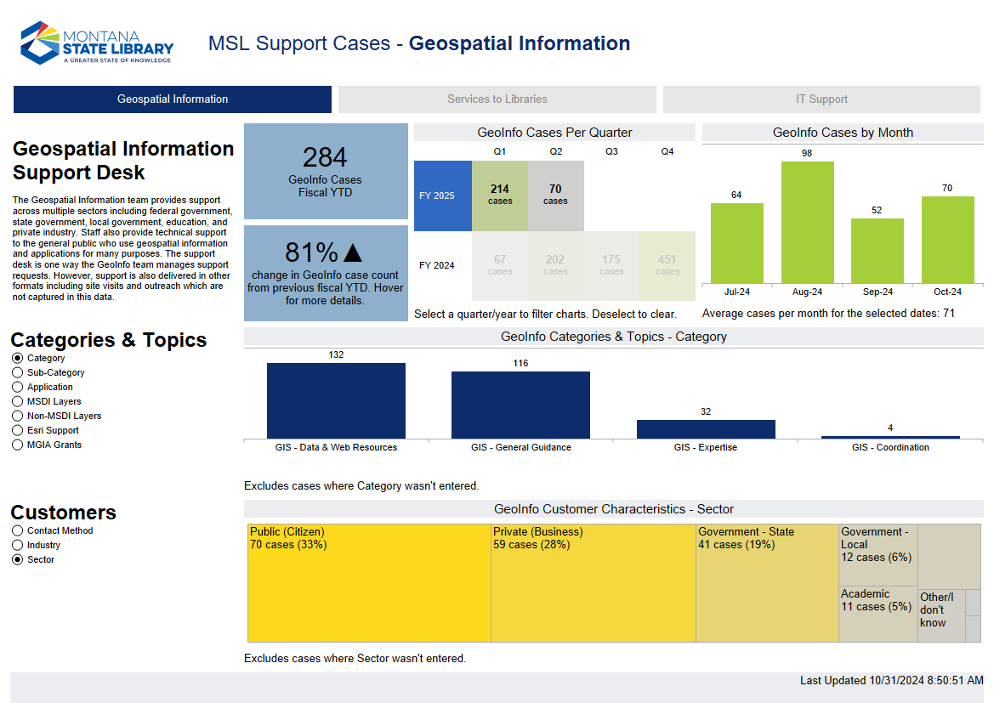Select Contact Method under Customers
Viewport: 994px width, 703px height.
pyautogui.click(x=17, y=530)
